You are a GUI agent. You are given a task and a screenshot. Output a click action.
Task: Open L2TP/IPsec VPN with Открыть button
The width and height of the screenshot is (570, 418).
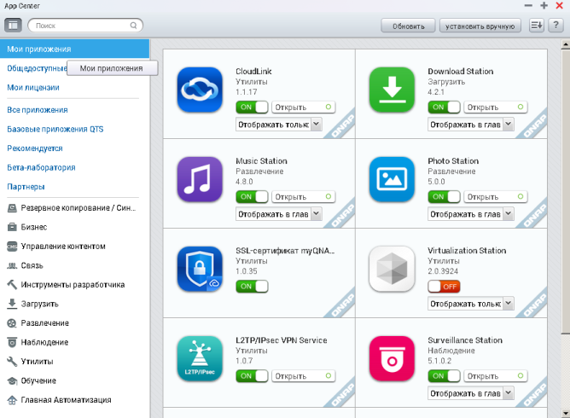coord(304,376)
